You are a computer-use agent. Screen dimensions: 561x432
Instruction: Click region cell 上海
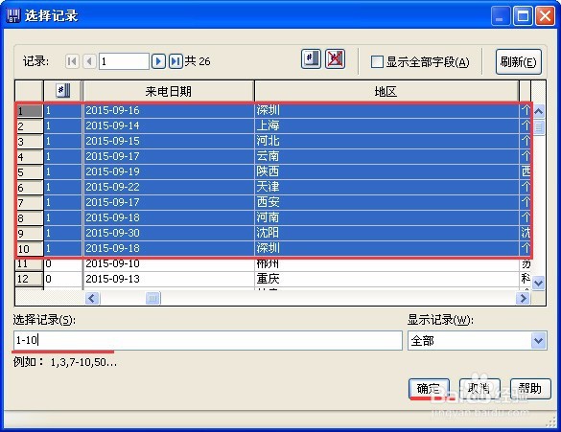pyautogui.click(x=386, y=126)
